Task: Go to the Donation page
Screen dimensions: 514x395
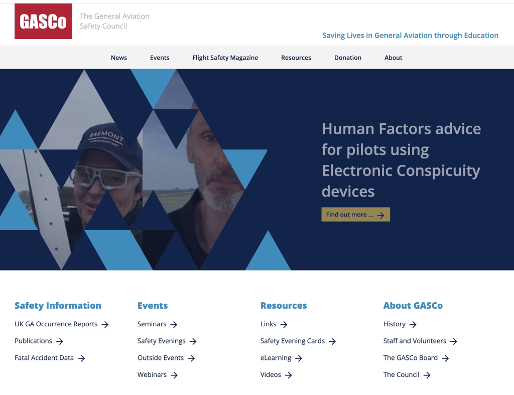Action: (348, 58)
